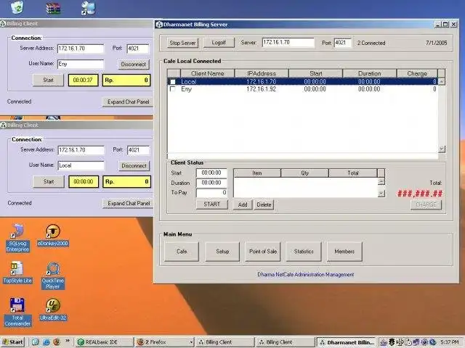This screenshot has height=348, width=465.
Task: Expand the quick launch overflow chevron
Action: click(x=68, y=341)
